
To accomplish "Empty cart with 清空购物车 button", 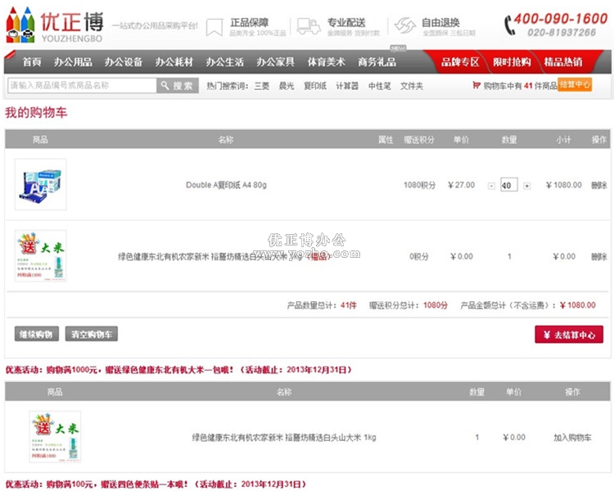I will pyautogui.click(x=92, y=334).
